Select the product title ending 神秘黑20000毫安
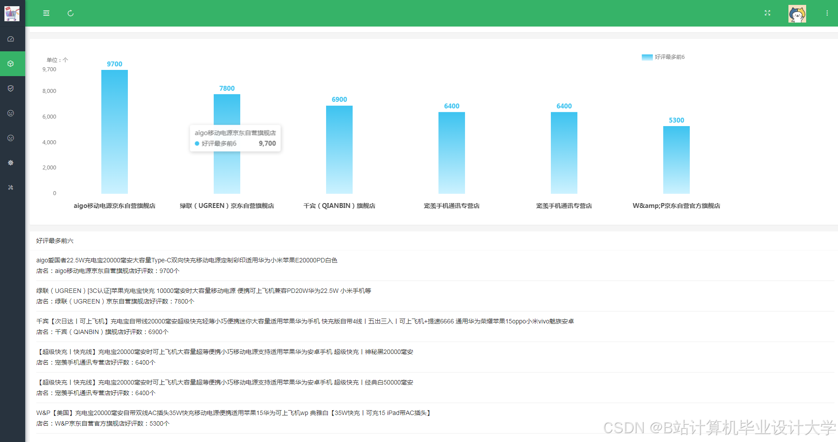Viewport: 838px width, 442px height. (x=225, y=352)
